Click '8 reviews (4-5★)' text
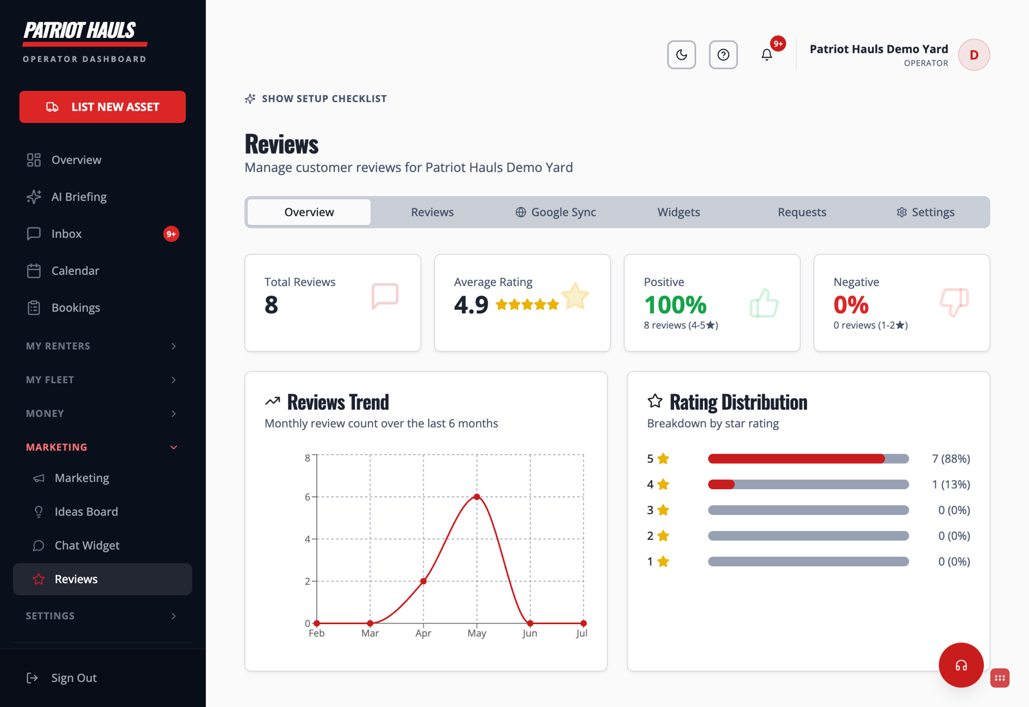 click(x=681, y=325)
